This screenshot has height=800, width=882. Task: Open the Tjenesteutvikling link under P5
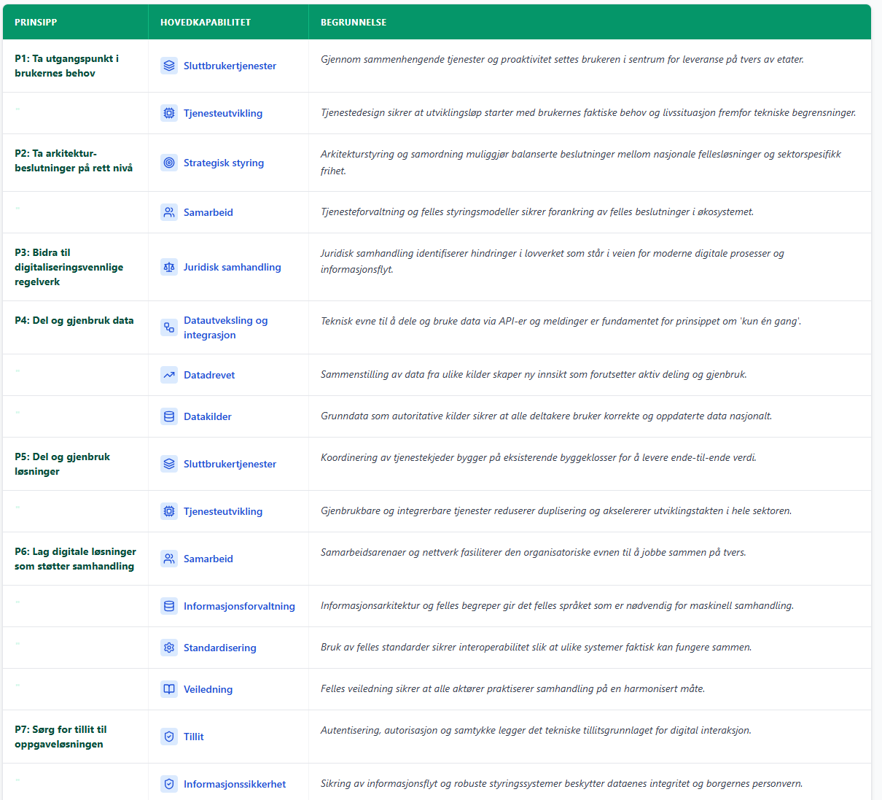222,511
